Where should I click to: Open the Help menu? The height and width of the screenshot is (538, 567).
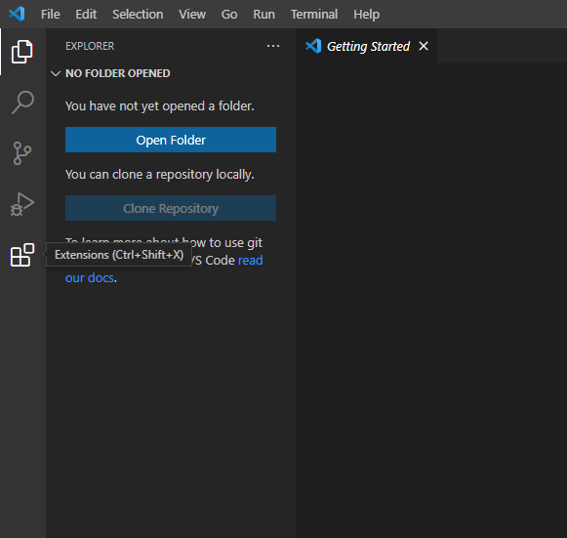(366, 14)
